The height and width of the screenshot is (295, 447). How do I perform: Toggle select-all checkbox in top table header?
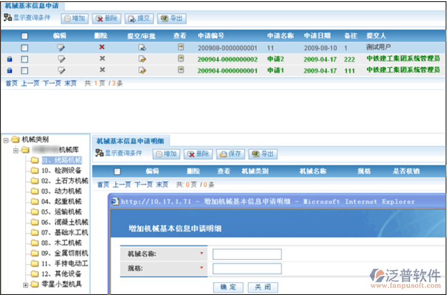point(24,36)
